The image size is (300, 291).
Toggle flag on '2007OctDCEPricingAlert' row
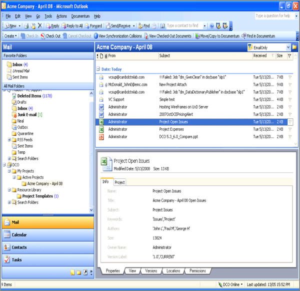[290, 114]
